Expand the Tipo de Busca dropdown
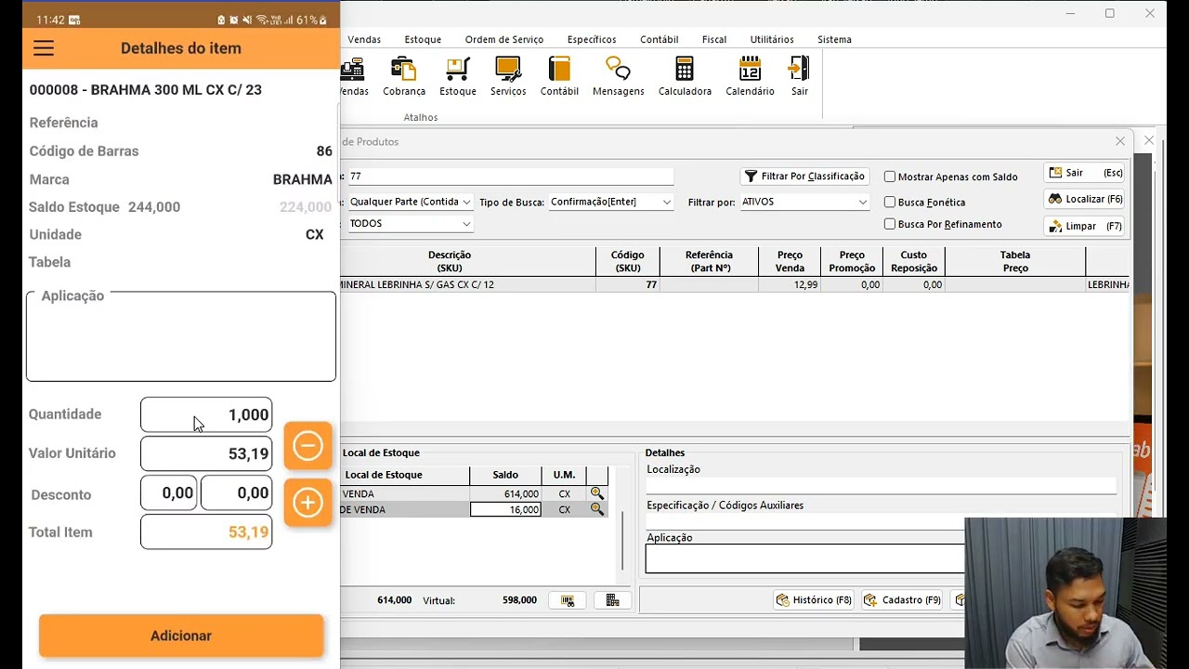1189x669 pixels. (x=666, y=202)
